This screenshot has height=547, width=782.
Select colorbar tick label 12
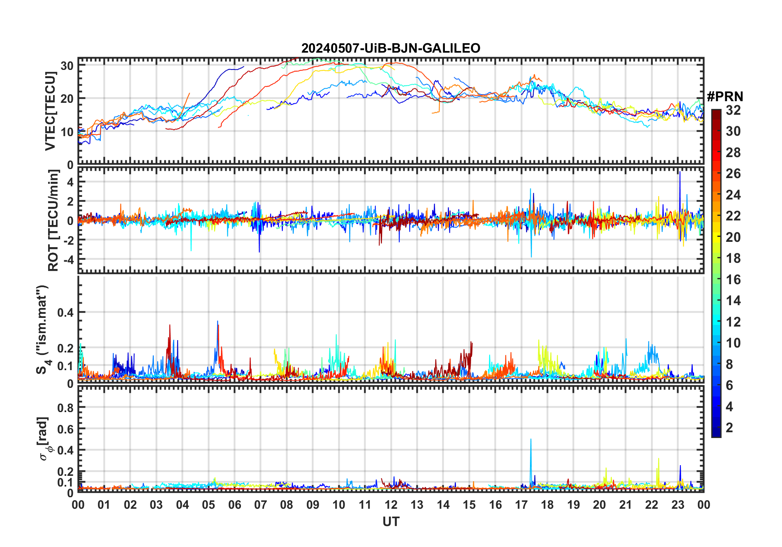point(733,322)
